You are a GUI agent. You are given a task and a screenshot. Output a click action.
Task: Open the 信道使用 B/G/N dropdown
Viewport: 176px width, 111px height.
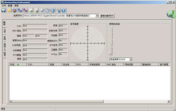(131, 59)
